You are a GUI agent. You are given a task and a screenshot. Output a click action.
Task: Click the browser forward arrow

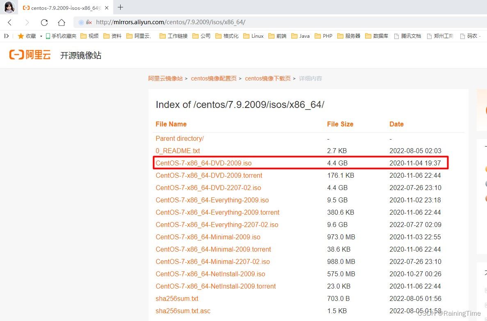[27, 23]
